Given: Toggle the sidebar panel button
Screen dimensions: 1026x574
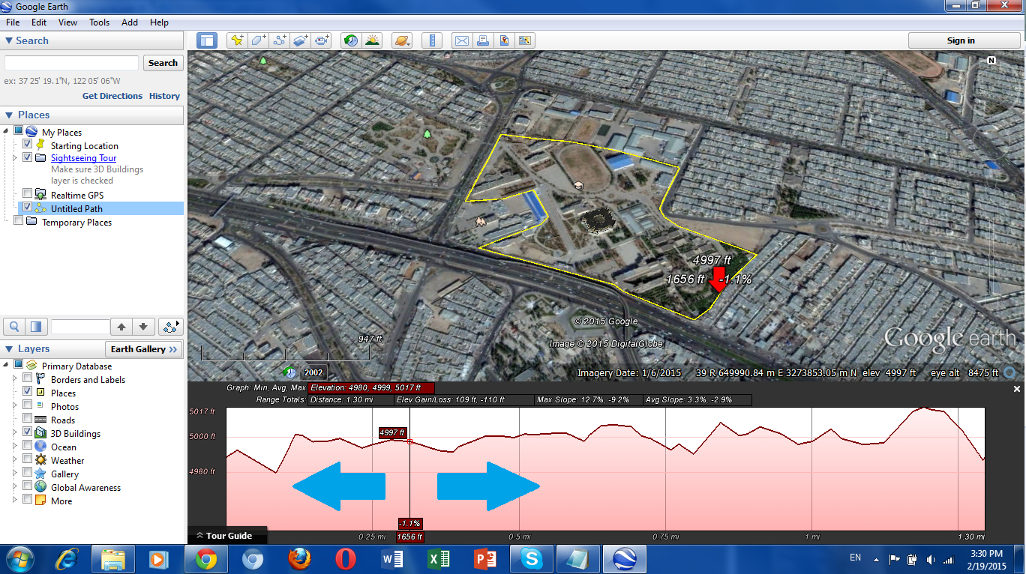Looking at the screenshot, I should tap(206, 40).
